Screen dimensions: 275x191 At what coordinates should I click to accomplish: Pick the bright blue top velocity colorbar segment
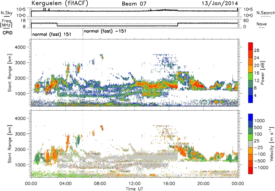pyautogui.click(x=251, y=117)
